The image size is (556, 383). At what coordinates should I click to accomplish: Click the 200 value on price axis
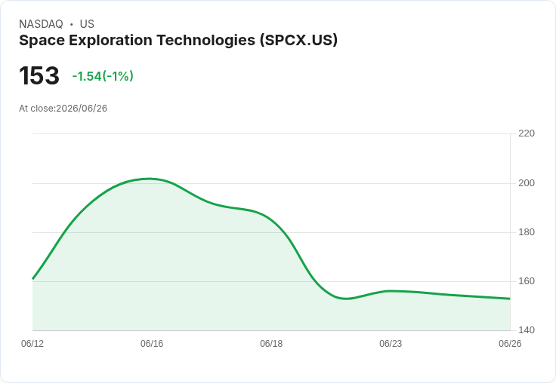point(527,183)
